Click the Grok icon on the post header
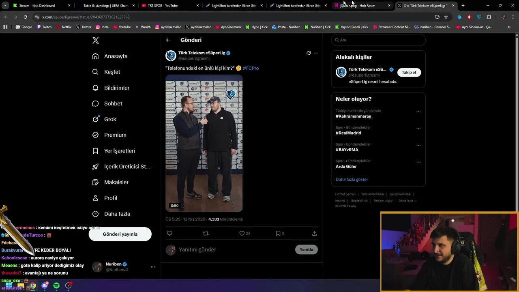519x292 pixels. click(309, 53)
